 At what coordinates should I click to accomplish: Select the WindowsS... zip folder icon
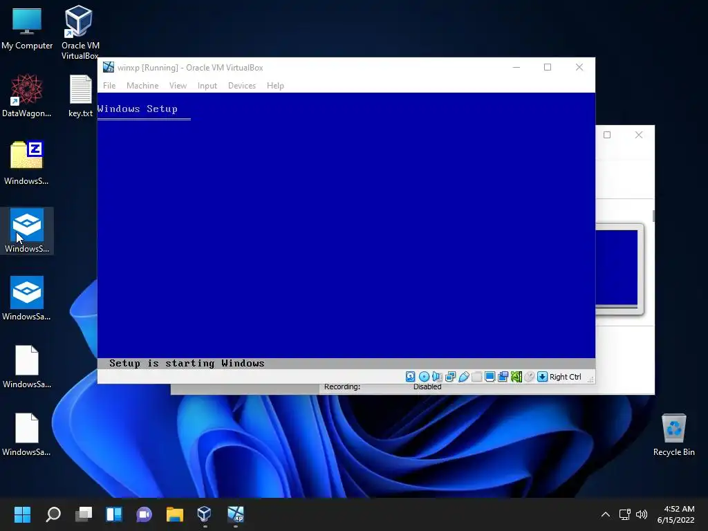coord(27,163)
